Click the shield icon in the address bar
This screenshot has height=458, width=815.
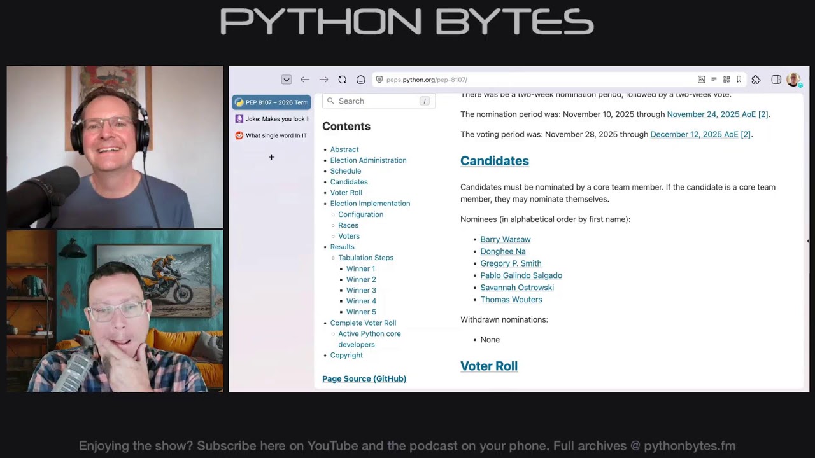click(379, 80)
